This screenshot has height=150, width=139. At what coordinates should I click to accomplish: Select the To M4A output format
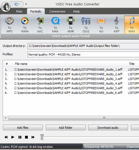pos(55,25)
